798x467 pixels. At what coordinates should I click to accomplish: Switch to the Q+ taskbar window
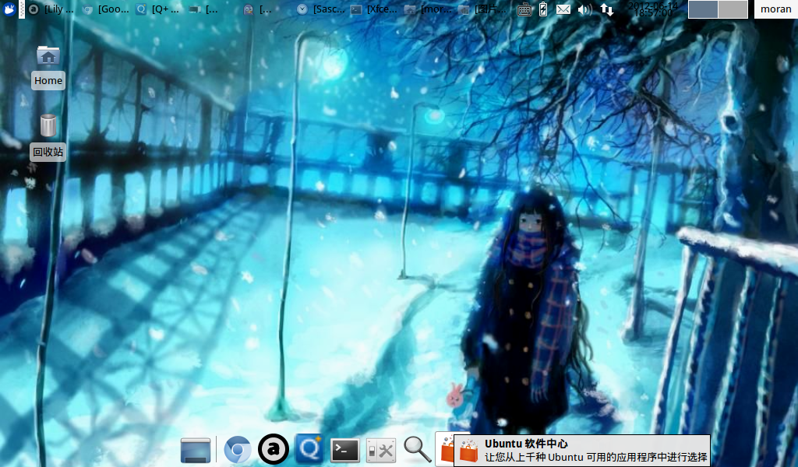pos(159,9)
